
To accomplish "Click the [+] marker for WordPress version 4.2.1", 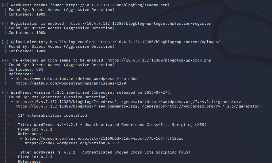I will [x=5, y=93].
